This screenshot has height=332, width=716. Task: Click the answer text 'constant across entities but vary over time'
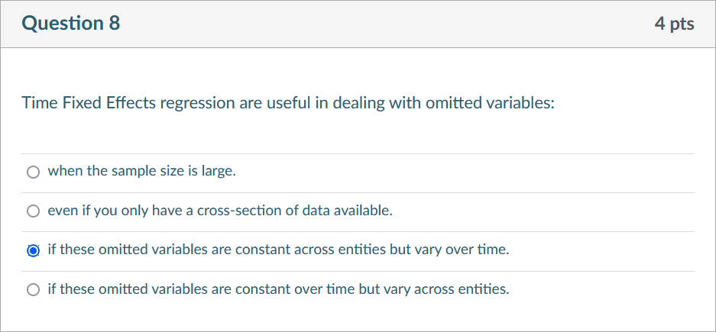point(278,250)
